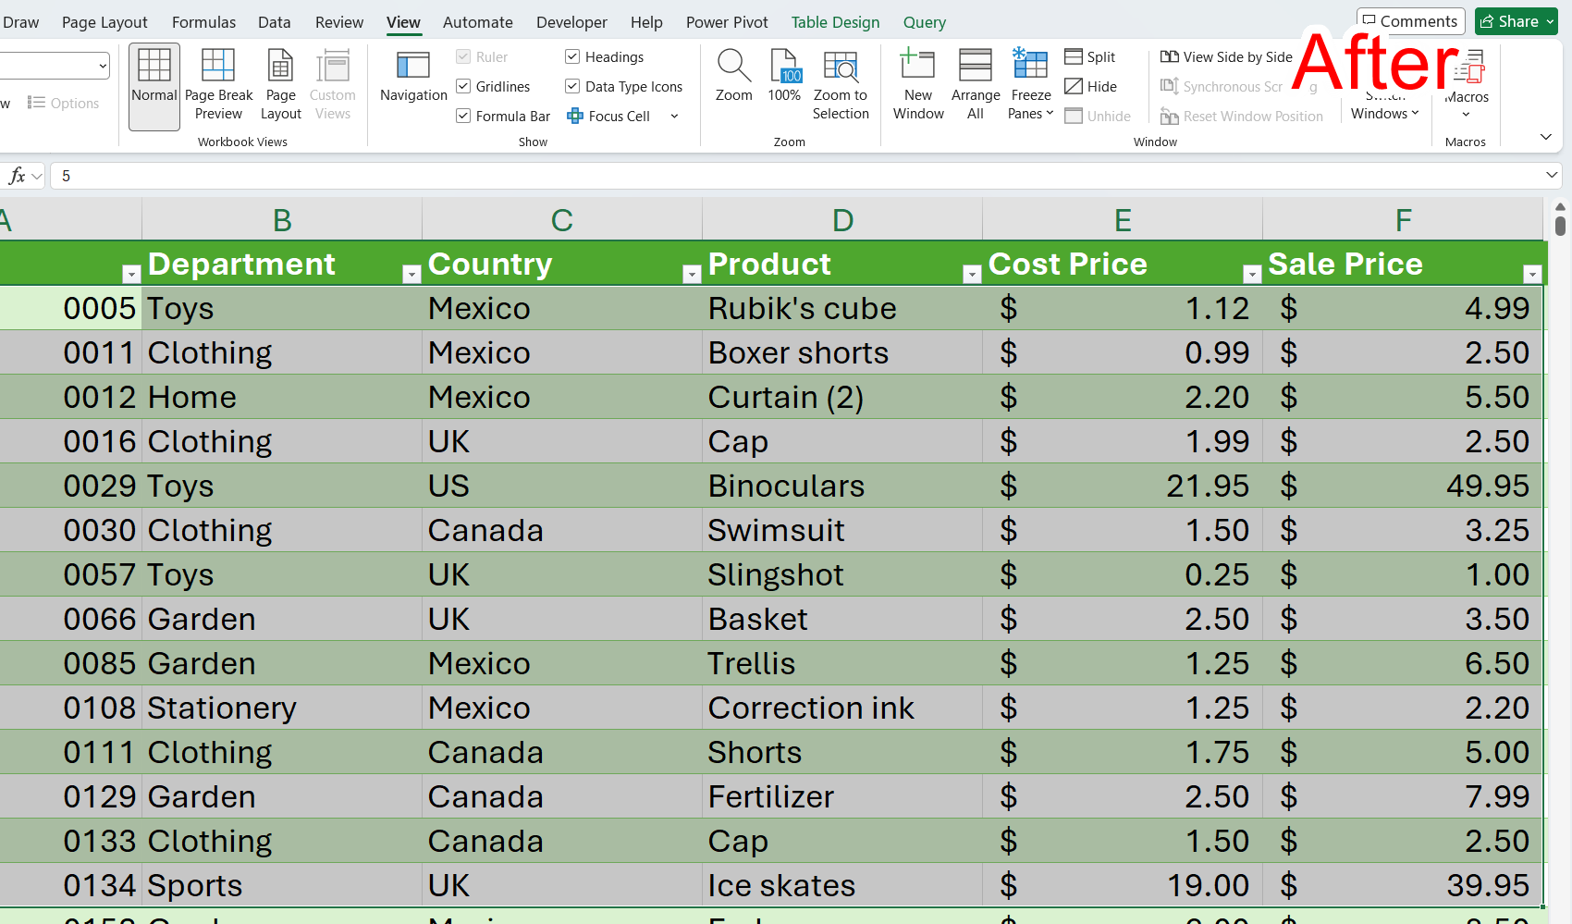Click Zoom to Selection
1572x924 pixels.
click(841, 87)
